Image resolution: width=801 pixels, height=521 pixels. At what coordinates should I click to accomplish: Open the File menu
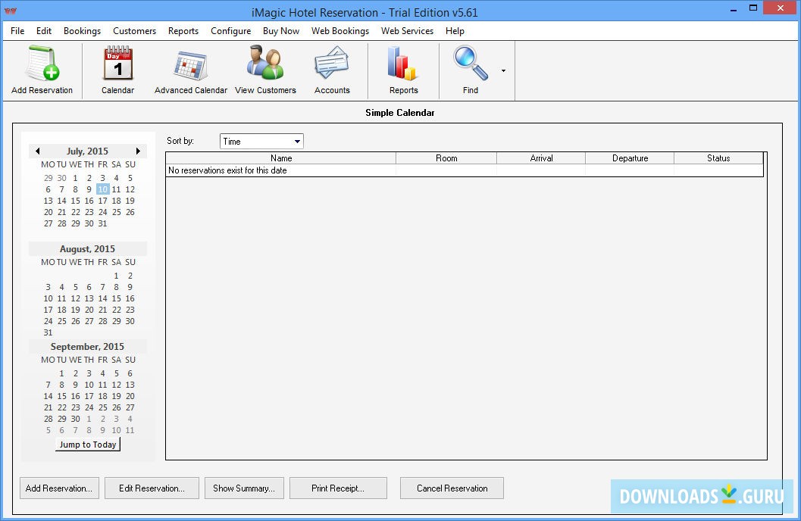click(17, 30)
